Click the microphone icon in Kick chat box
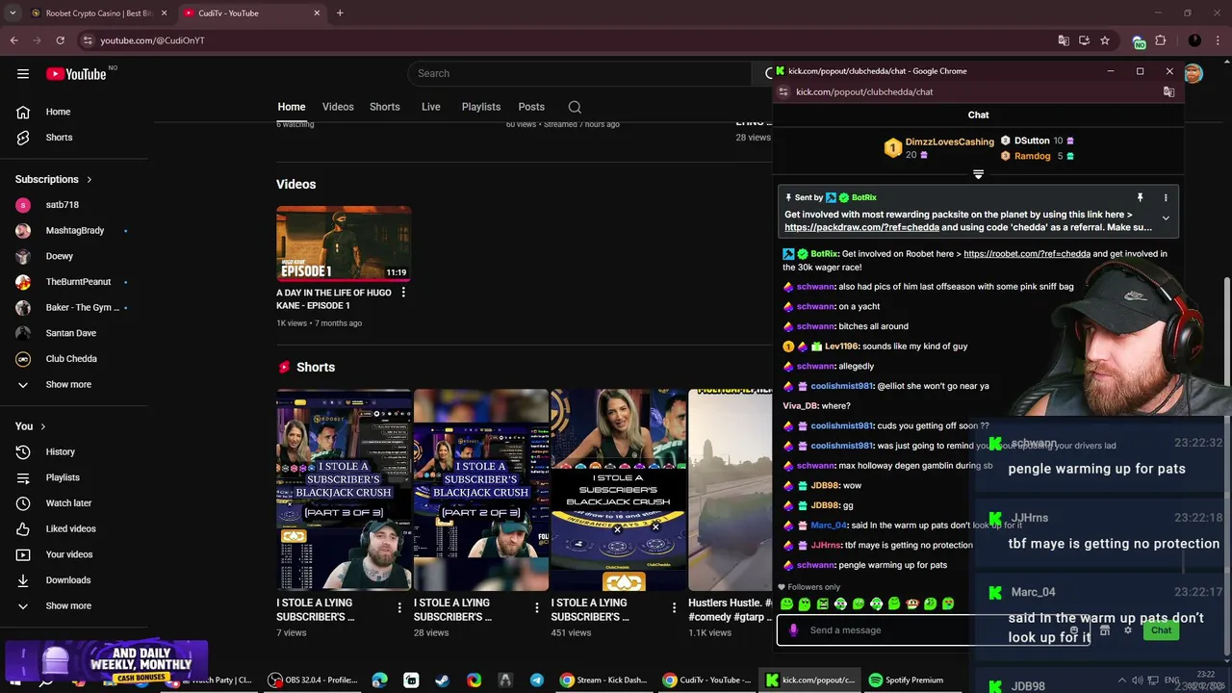Image resolution: width=1232 pixels, height=693 pixels. tap(793, 630)
